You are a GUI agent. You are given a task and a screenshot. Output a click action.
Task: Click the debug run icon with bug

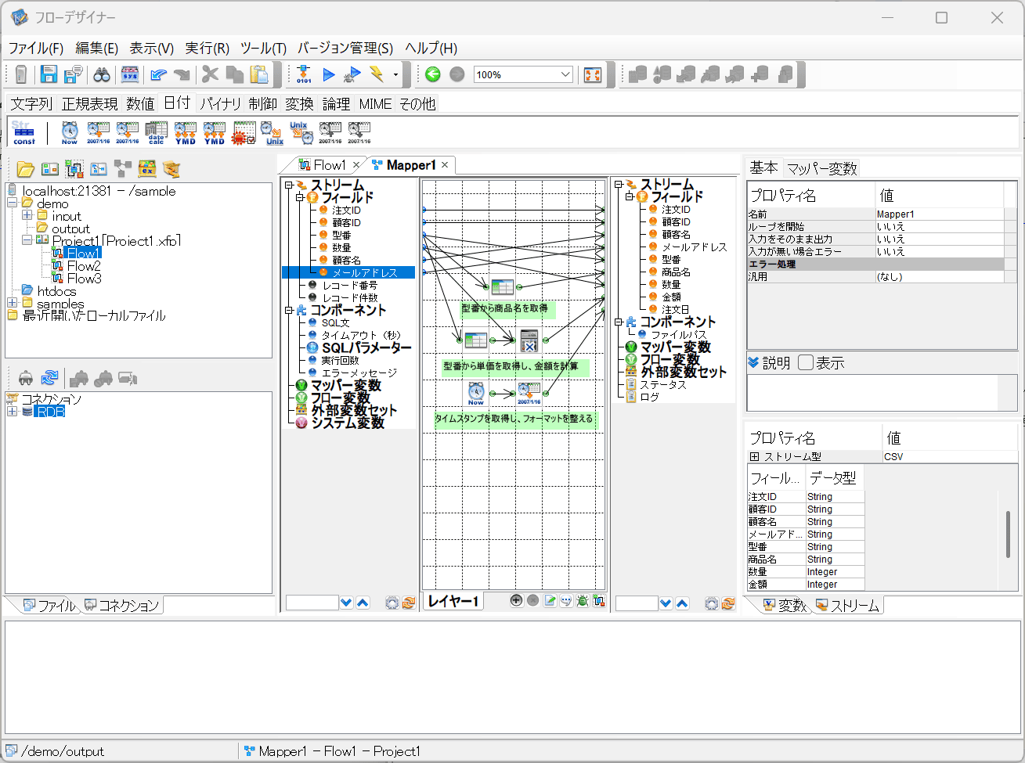(352, 74)
